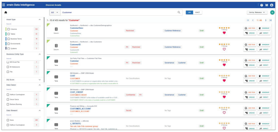Click Customer Reference tag on CustomerID

tap(172, 47)
